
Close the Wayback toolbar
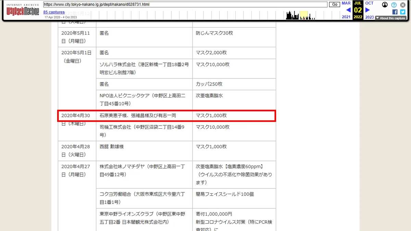tap(403, 5)
